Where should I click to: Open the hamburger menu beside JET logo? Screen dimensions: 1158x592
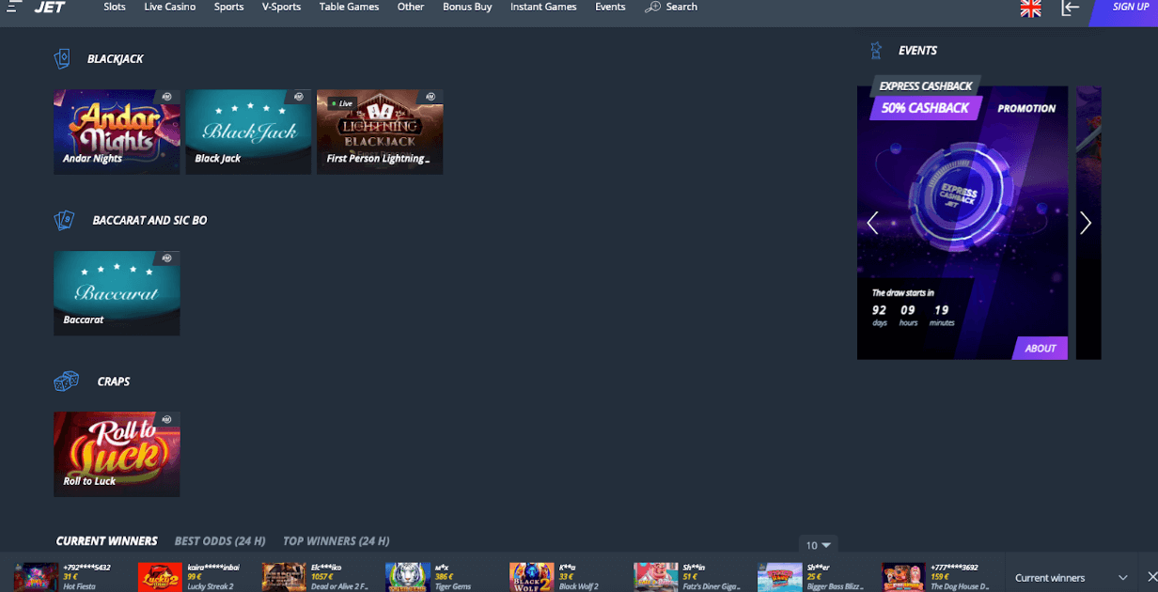pos(14,7)
